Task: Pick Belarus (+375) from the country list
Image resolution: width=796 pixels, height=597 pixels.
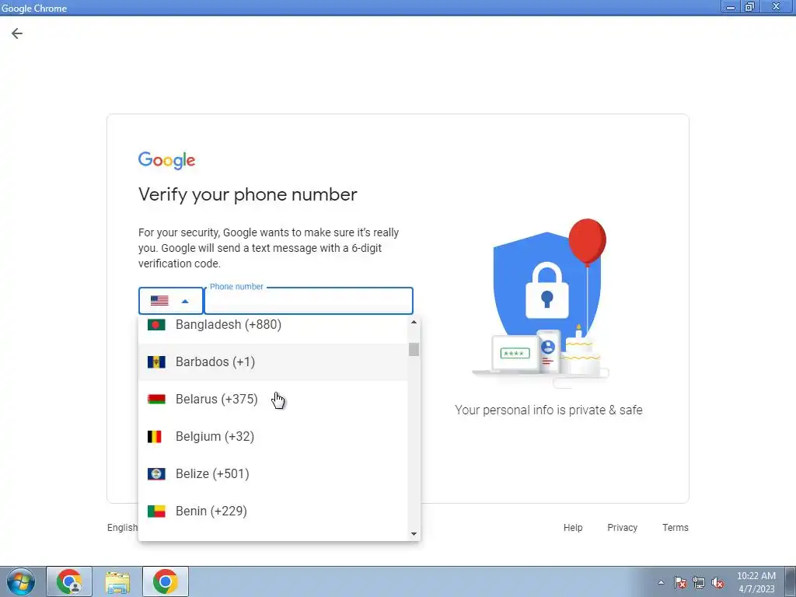Action: (273, 399)
